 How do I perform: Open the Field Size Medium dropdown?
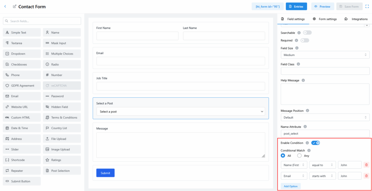(x=325, y=55)
